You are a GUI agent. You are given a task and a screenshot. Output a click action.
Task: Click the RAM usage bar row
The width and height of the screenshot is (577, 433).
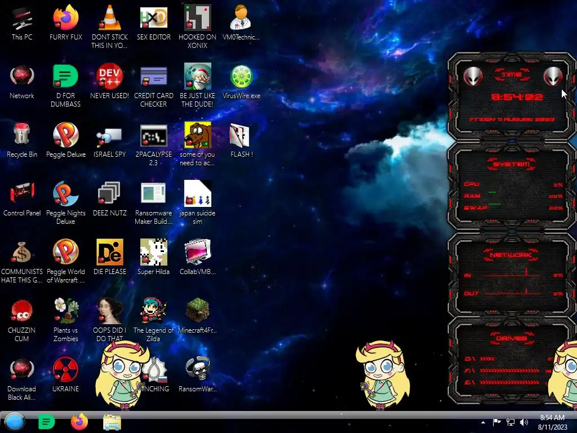(x=513, y=196)
